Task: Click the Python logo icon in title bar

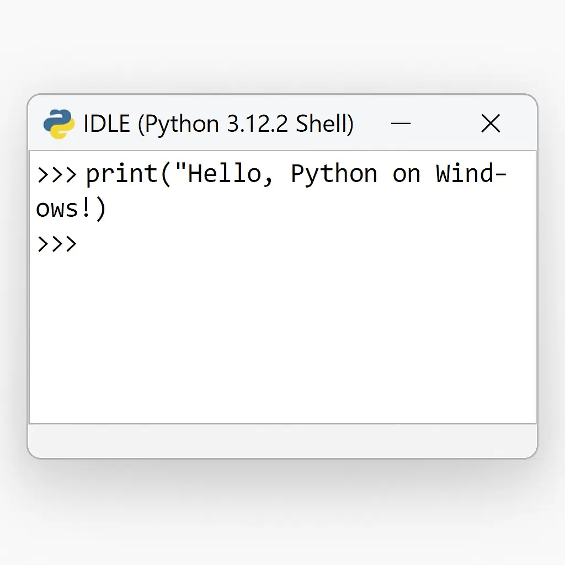Action: (58, 124)
